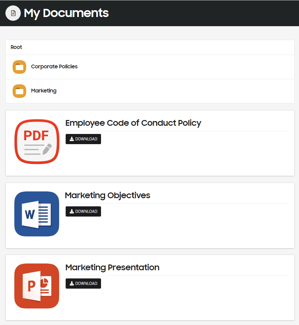Click the PowerPoint presentation icon

37,286
